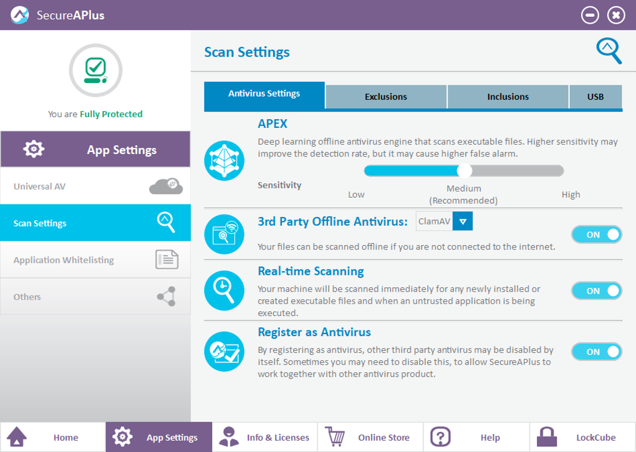Click the APEX heading
The height and width of the screenshot is (452, 636).
pyautogui.click(x=272, y=123)
